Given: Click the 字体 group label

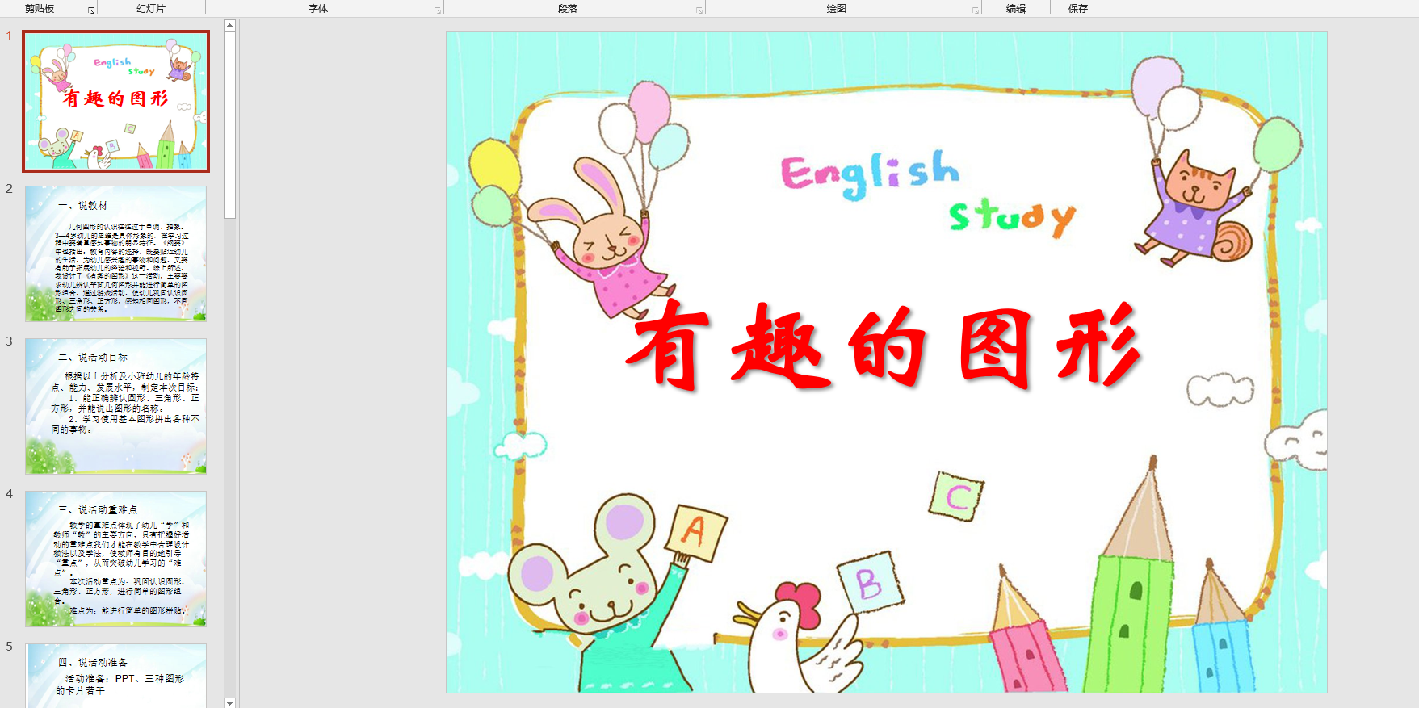Looking at the screenshot, I should 318,9.
